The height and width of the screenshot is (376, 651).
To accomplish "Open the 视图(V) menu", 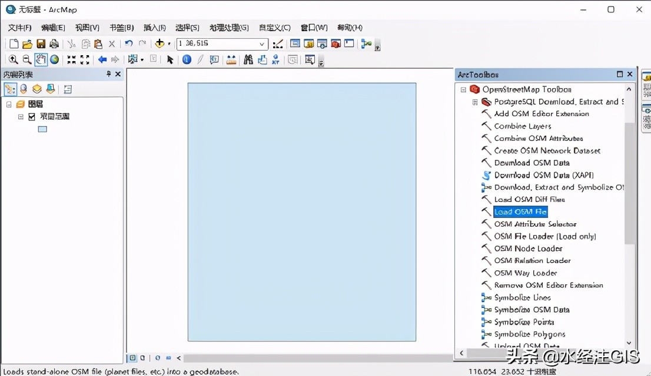I will pos(87,28).
